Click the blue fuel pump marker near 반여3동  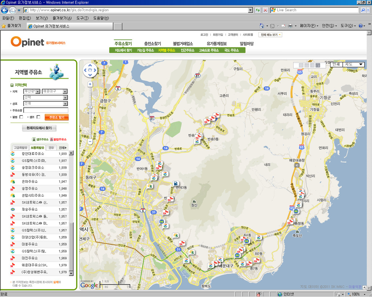tap(175, 183)
